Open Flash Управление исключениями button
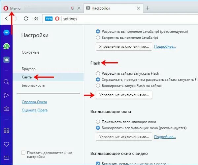The width and height of the screenshot is (198, 165). (124, 95)
